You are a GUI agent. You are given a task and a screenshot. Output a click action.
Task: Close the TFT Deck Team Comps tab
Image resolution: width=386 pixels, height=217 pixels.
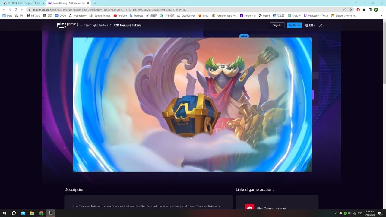(x=43, y=3)
